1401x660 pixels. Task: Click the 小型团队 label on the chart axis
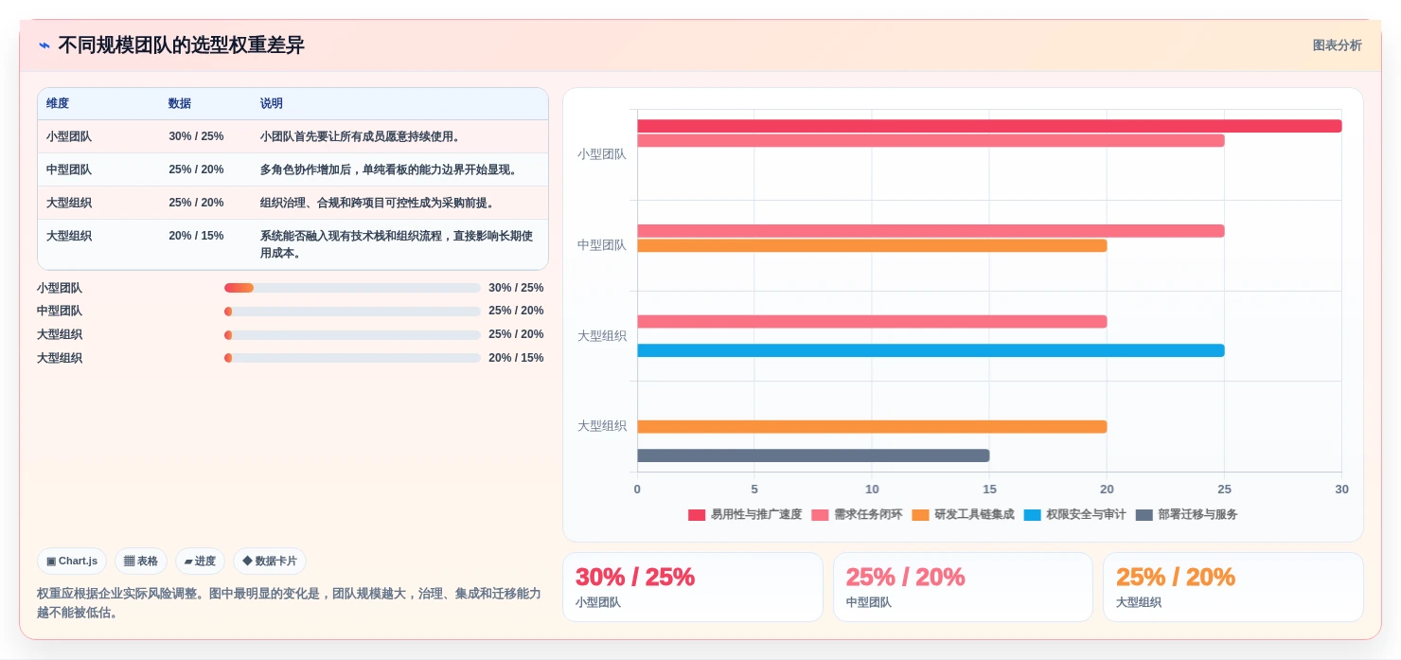[602, 154]
